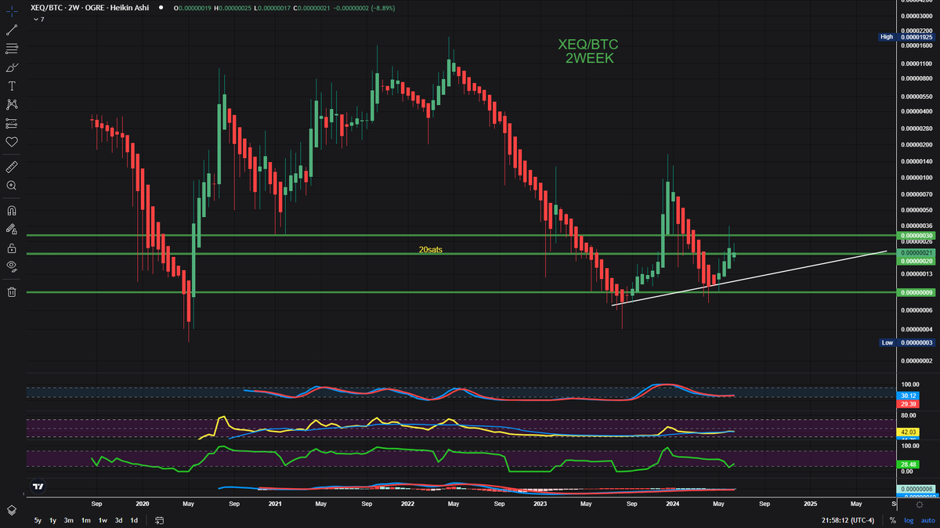Expand the collapsed indicators legend showing 7
940x528 pixels.
pos(38,18)
